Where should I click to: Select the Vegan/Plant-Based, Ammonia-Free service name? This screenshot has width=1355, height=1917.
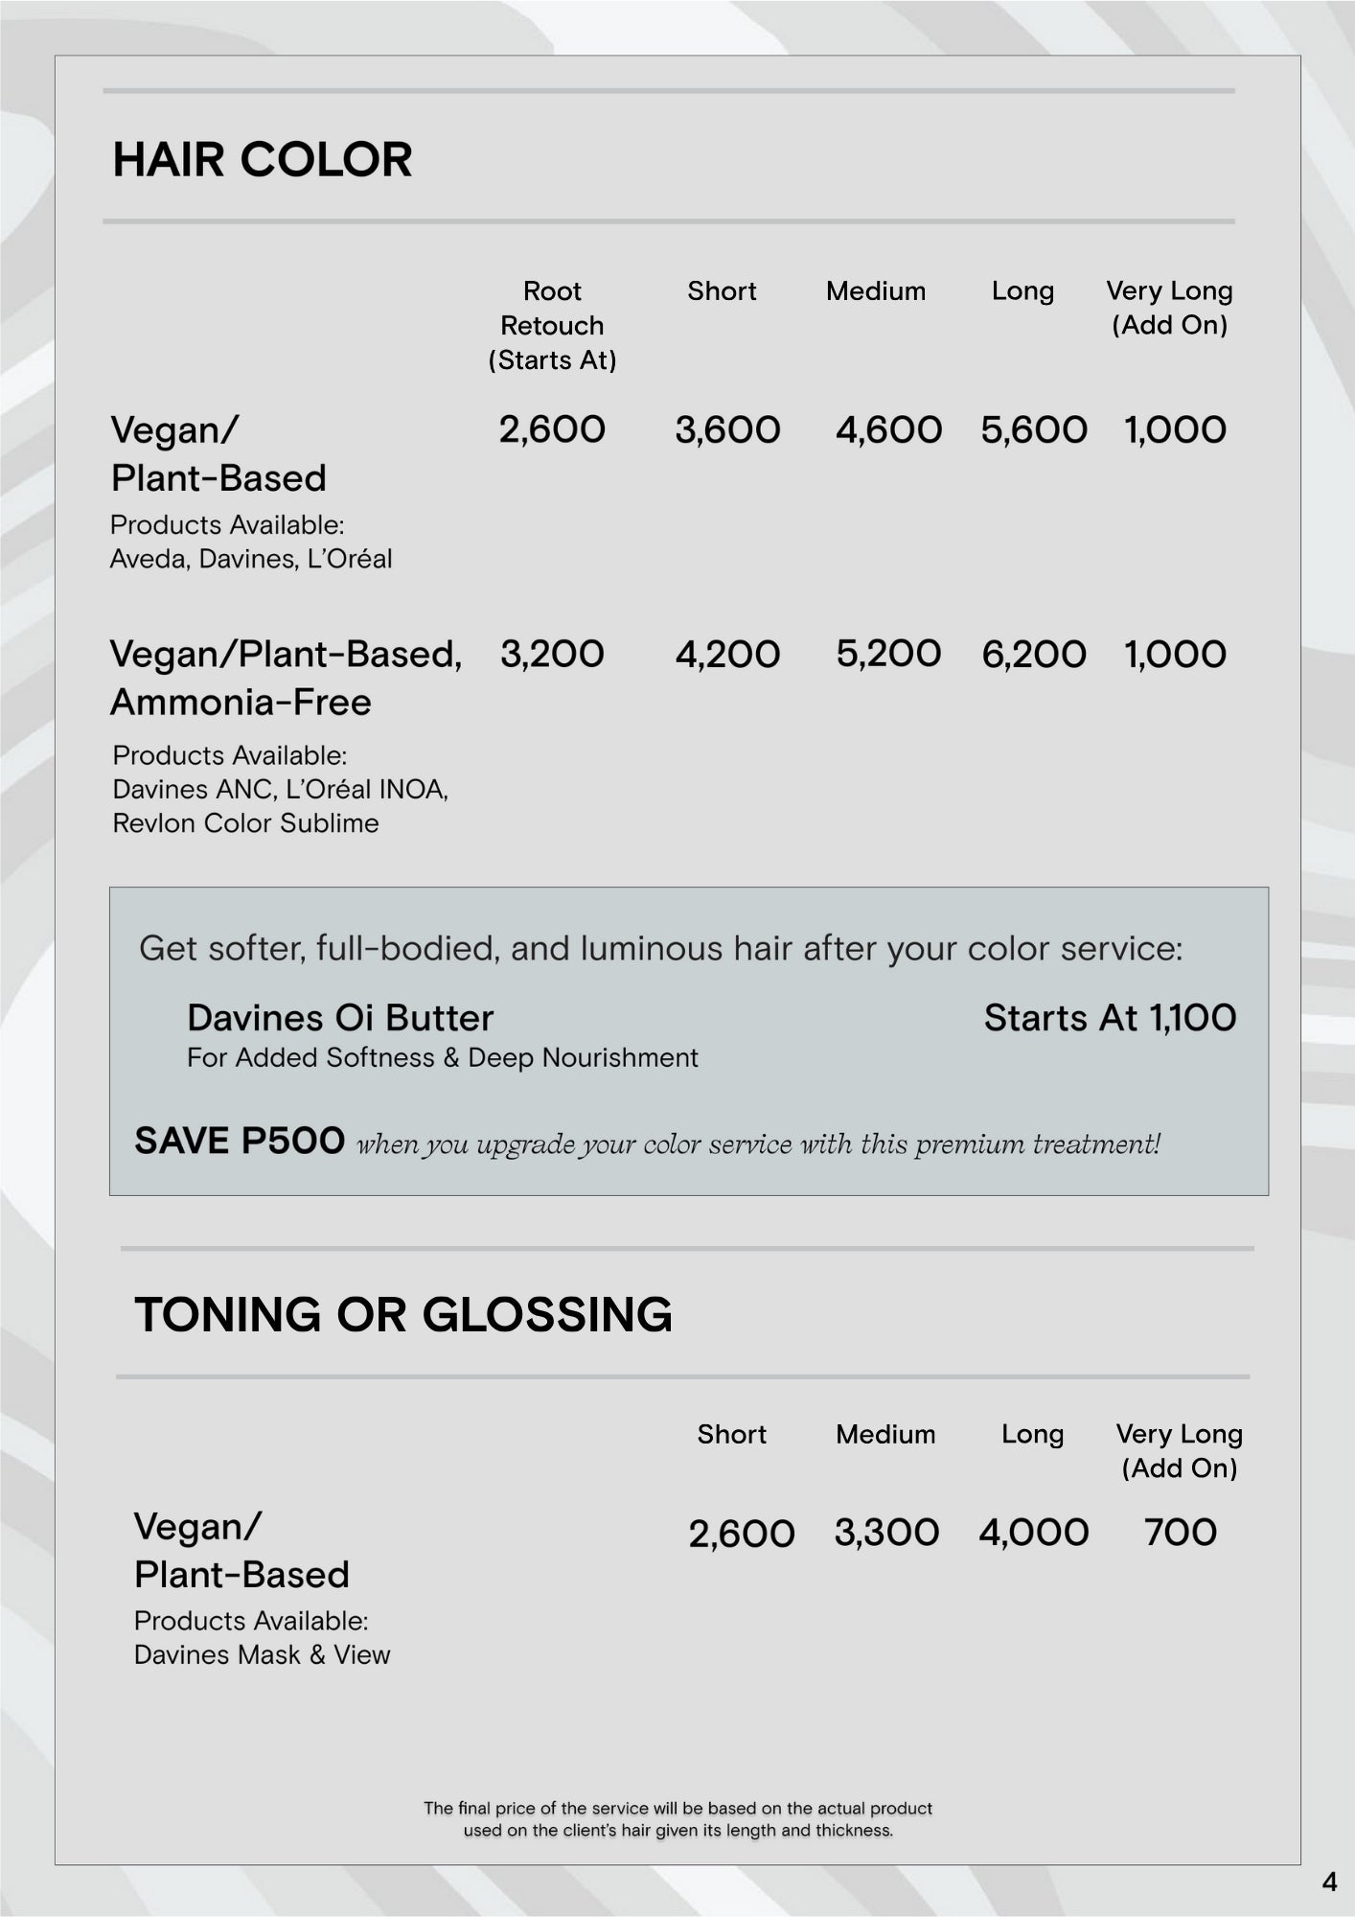point(286,678)
